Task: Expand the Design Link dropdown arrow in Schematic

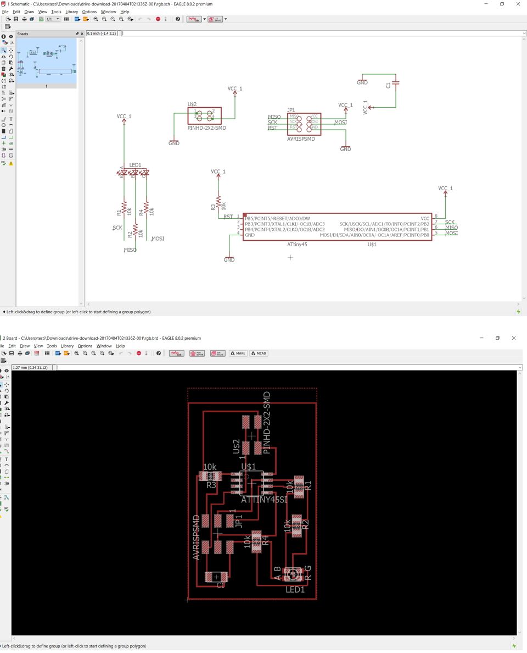Action: tap(204, 19)
